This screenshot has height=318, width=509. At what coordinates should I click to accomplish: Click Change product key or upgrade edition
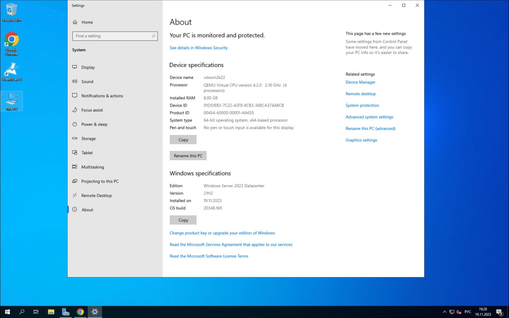point(222,233)
